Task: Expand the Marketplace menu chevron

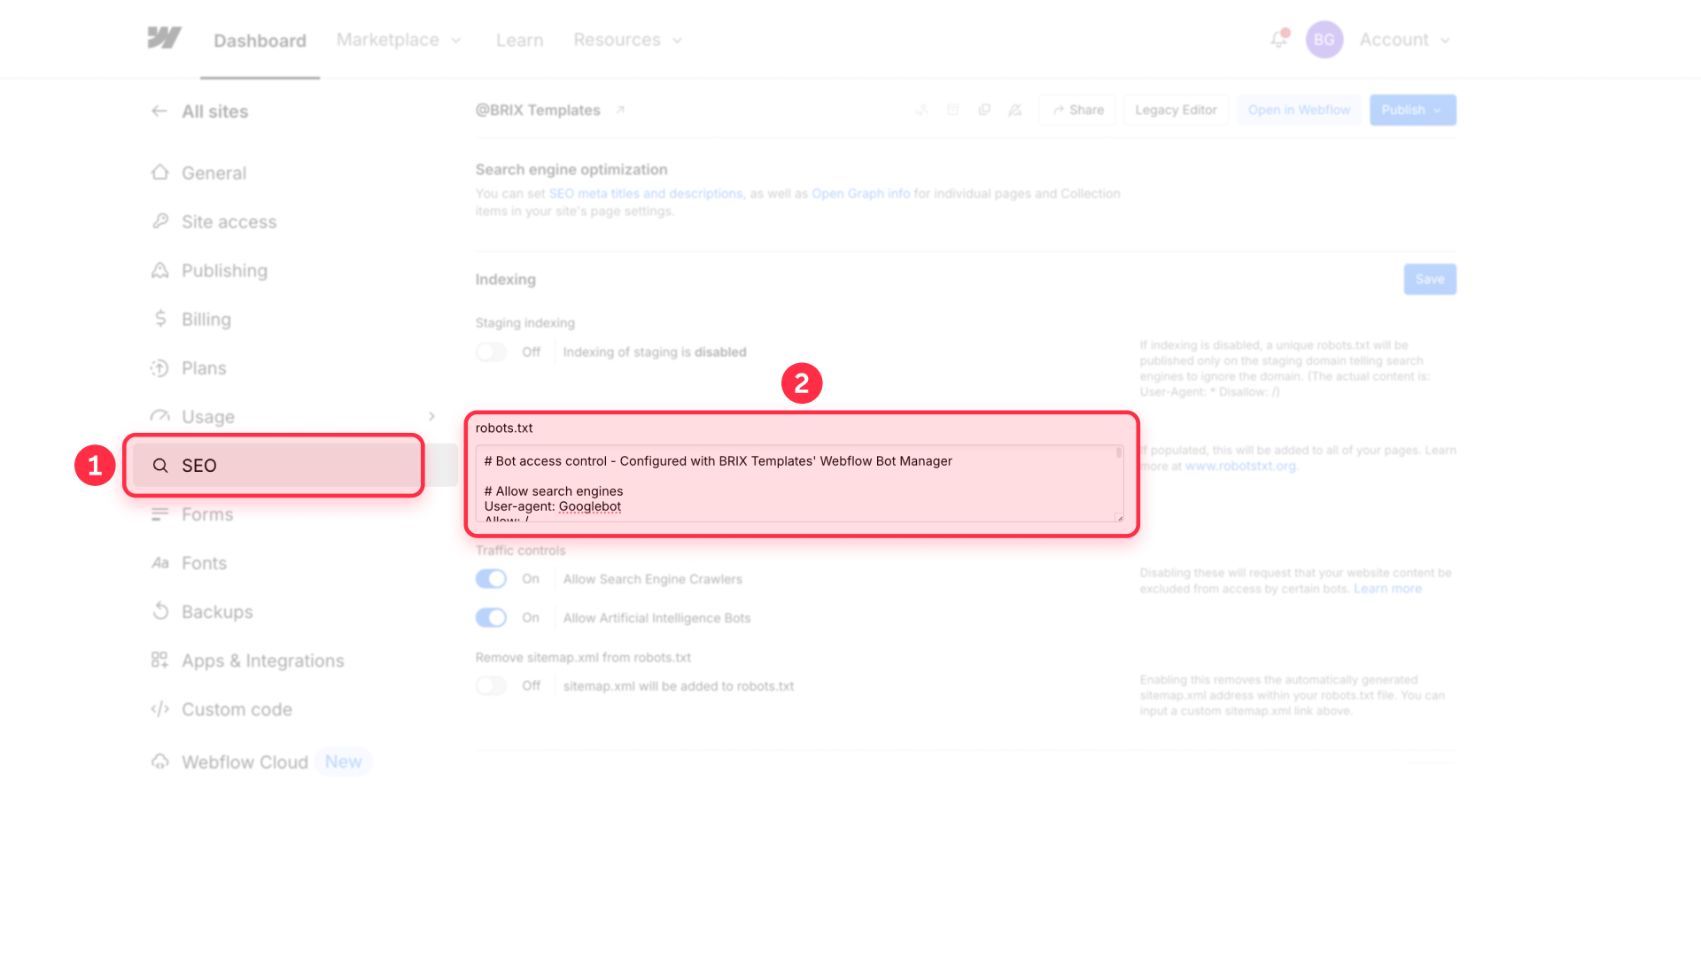Action: [456, 41]
